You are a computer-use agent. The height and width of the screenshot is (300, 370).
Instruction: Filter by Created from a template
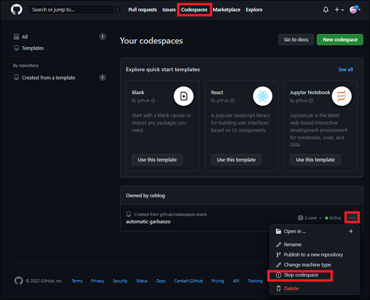(x=60, y=77)
